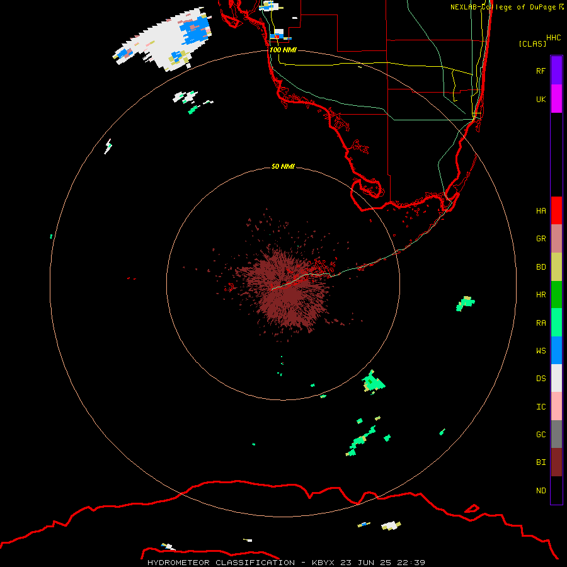Click the BI legend label
Screen dimensions: 567x567
[x=541, y=462]
